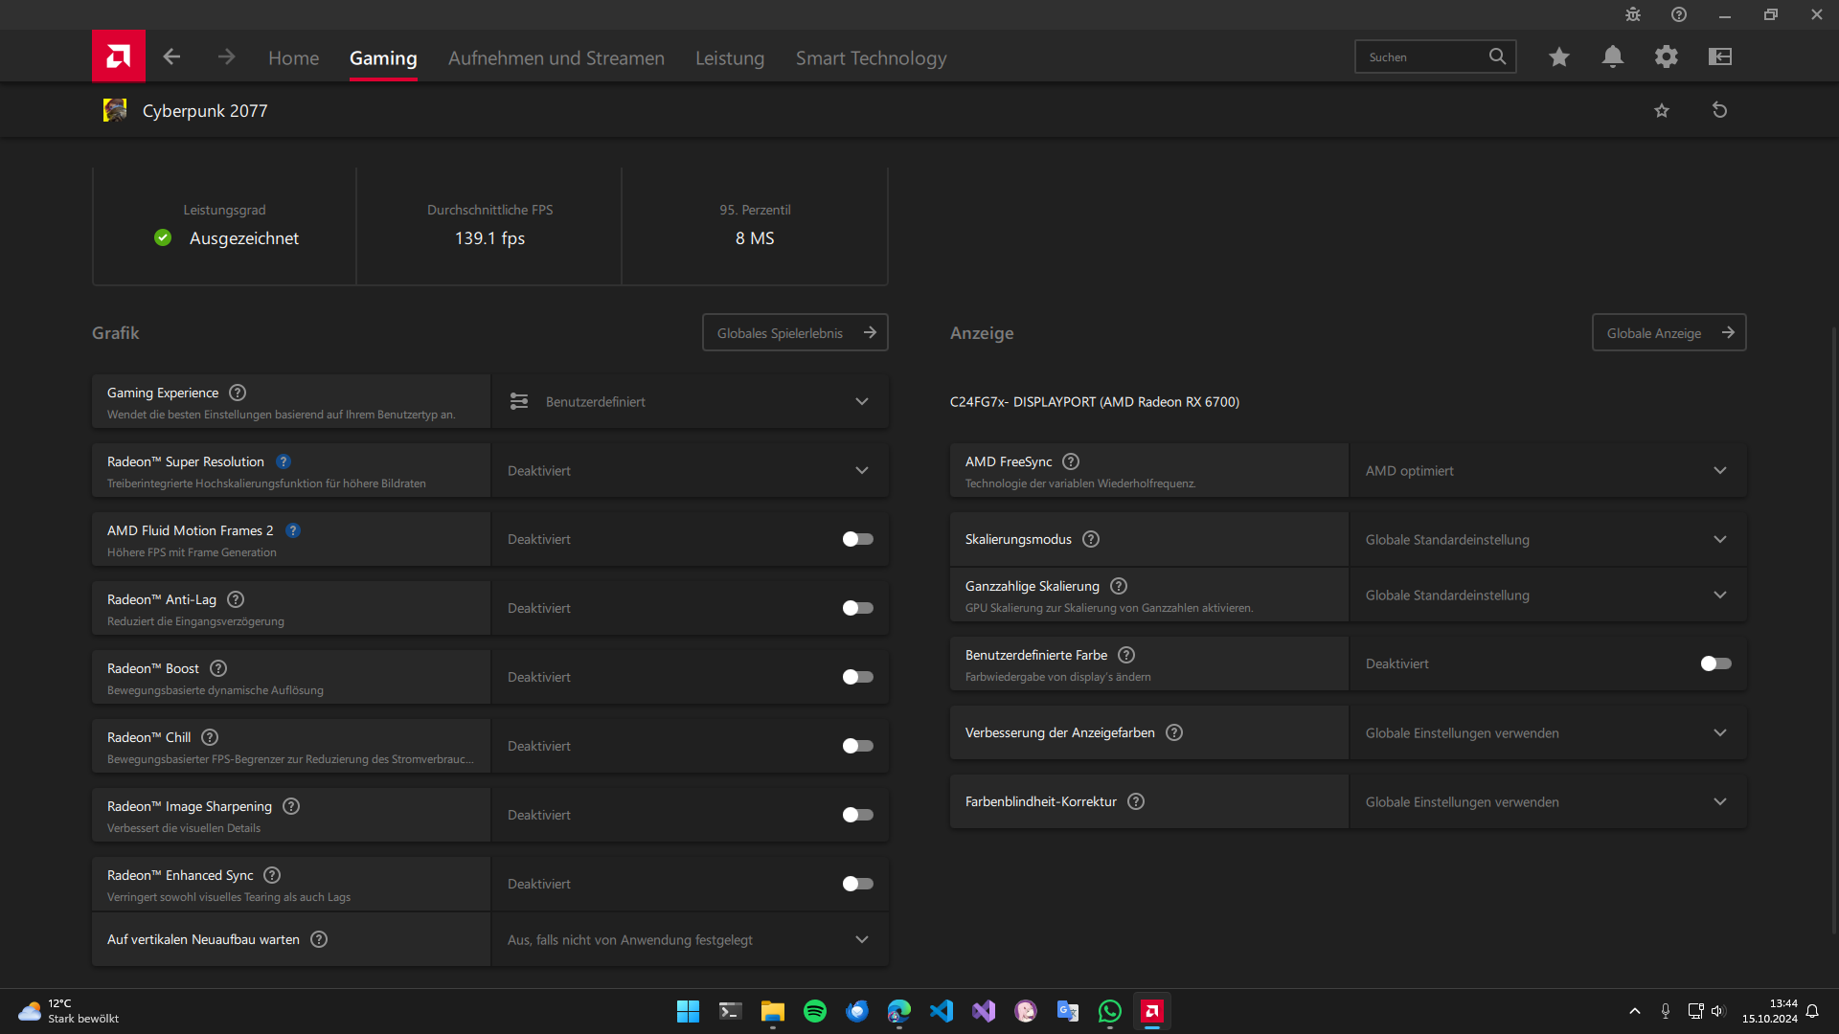
Task: Open Globales Spielerlebnis settings
Action: (x=795, y=332)
